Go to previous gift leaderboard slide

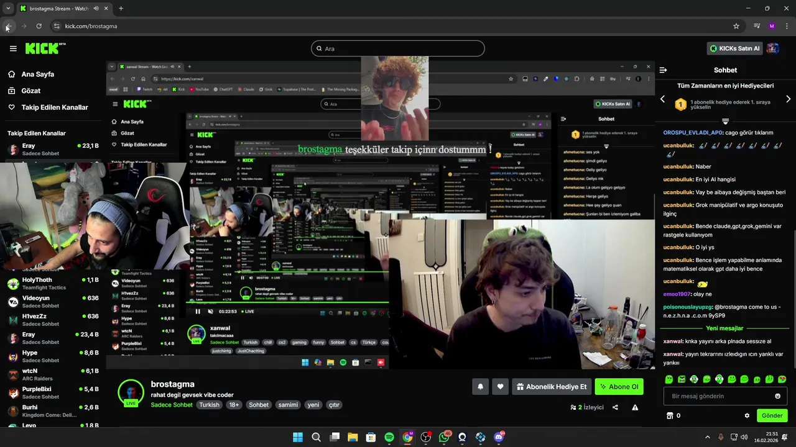(x=662, y=99)
